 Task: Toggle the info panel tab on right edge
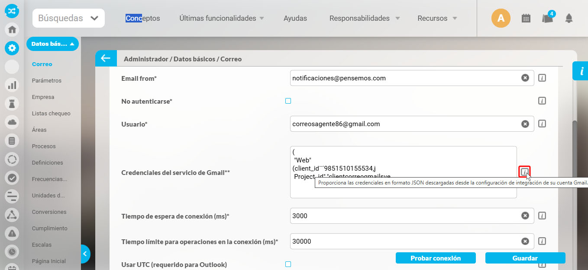[582, 71]
